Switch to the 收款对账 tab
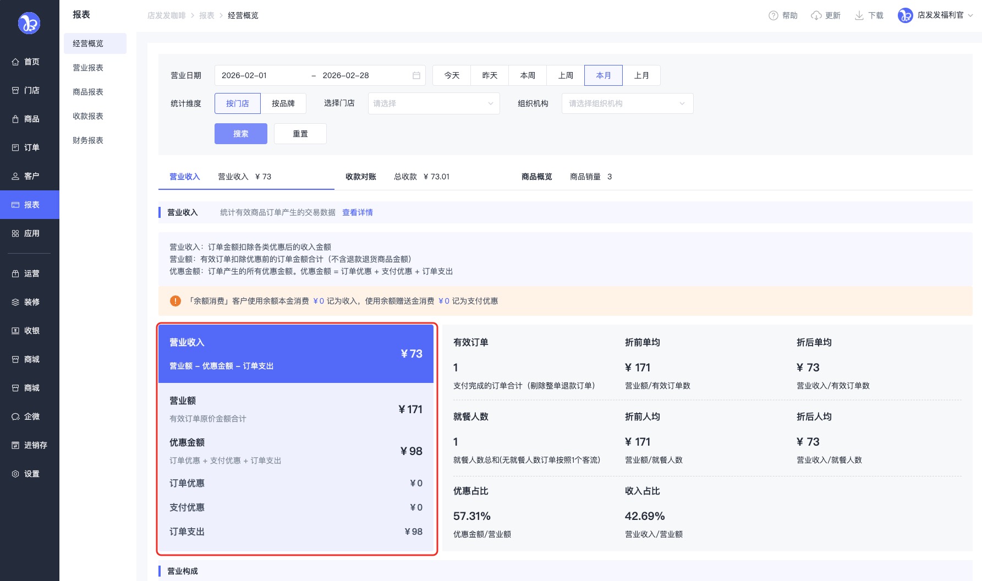Image resolution: width=982 pixels, height=581 pixels. point(360,177)
